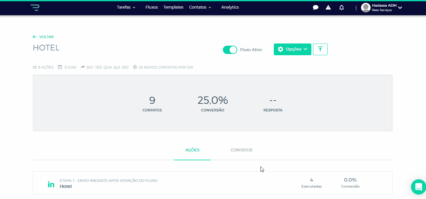Open the Opções dropdown button
The height and width of the screenshot is (199, 426).
(292, 49)
